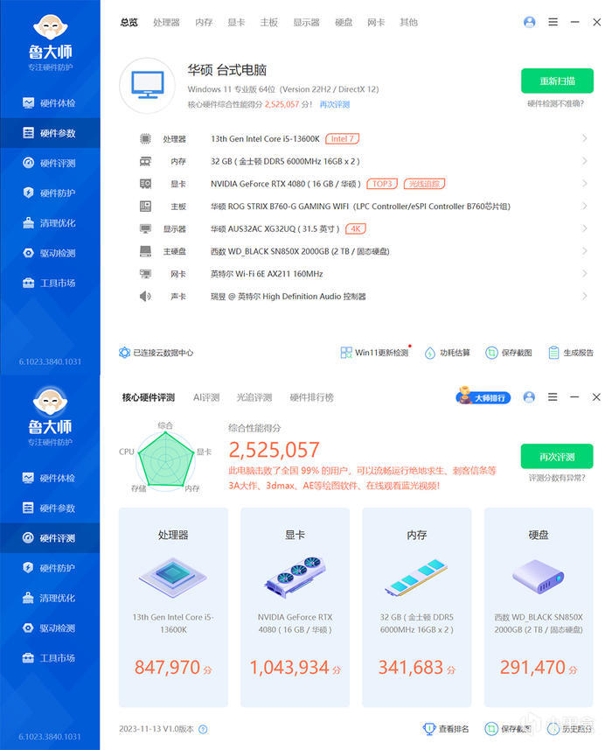612x750 pixels.
Task: Open the 光追评测 tab
Action: (254, 397)
